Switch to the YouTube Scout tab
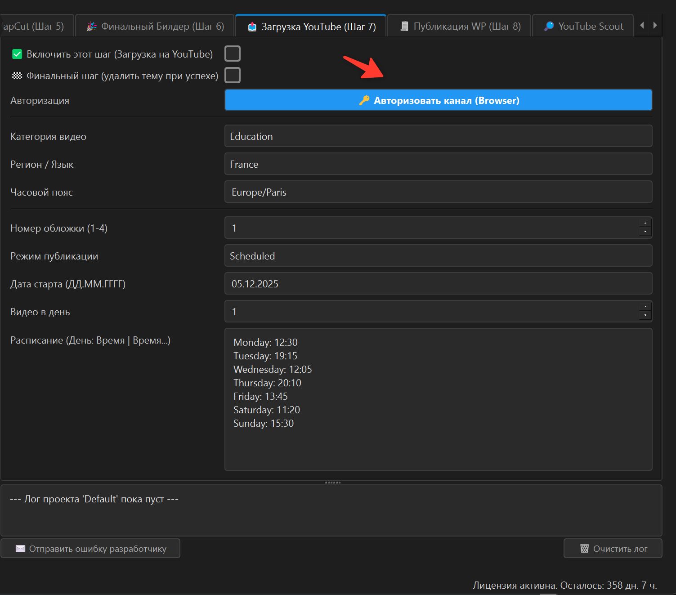The height and width of the screenshot is (595, 676). (x=583, y=26)
